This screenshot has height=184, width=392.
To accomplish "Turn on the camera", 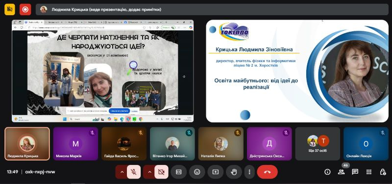I will tap(161, 172).
